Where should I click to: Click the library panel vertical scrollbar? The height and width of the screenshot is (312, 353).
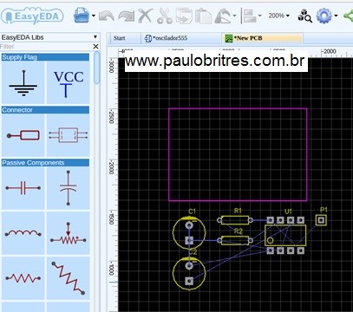coord(97,68)
